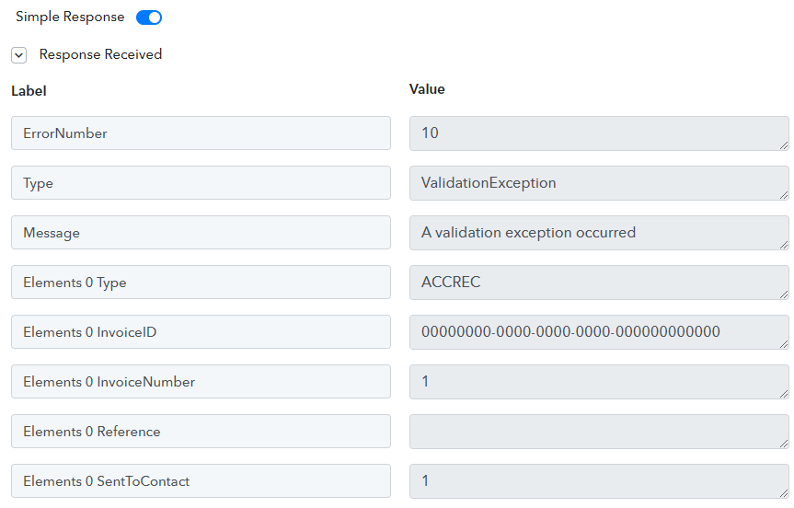Click the SentToContact value field
The height and width of the screenshot is (508, 794).
point(599,480)
